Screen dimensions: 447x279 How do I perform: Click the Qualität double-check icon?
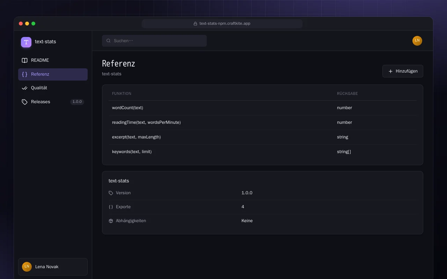pos(24,88)
